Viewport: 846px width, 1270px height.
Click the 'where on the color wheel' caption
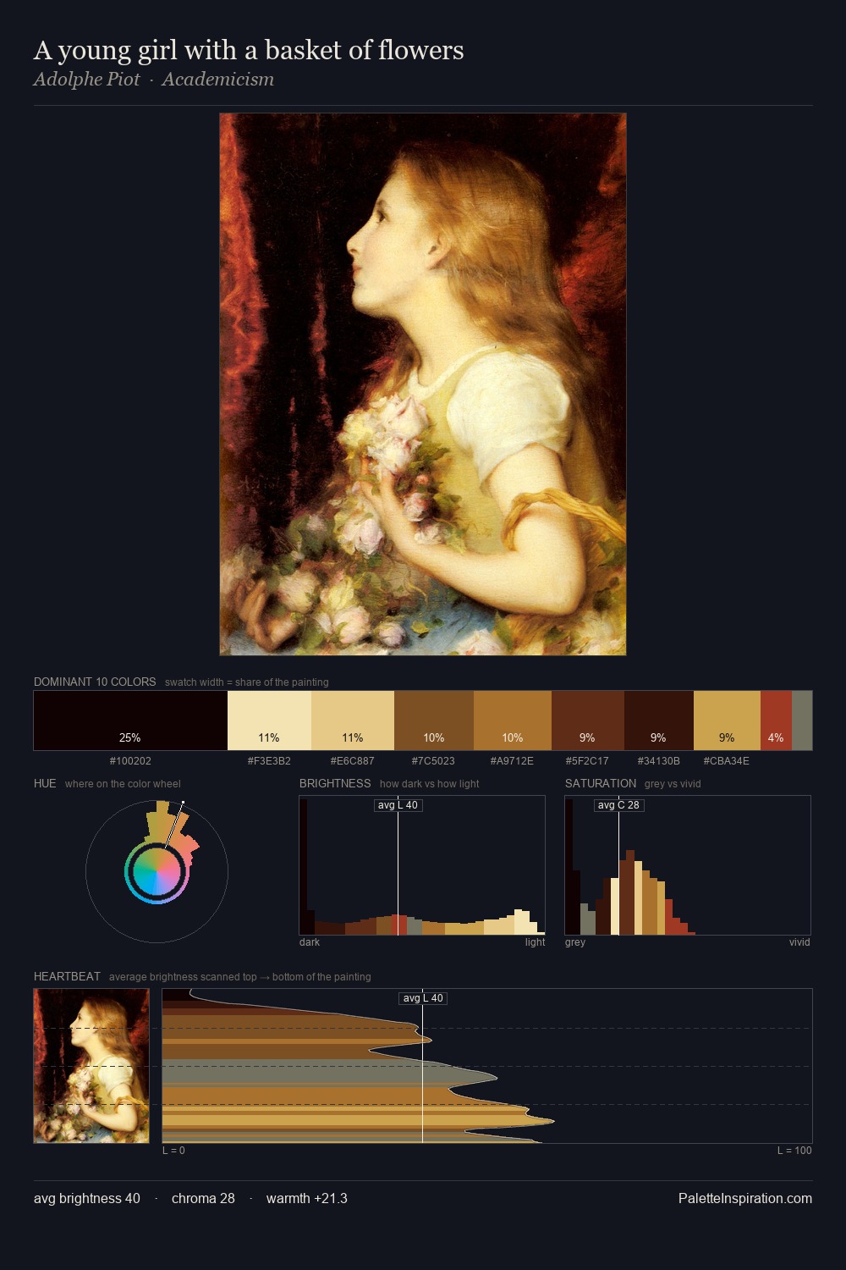pyautogui.click(x=123, y=784)
